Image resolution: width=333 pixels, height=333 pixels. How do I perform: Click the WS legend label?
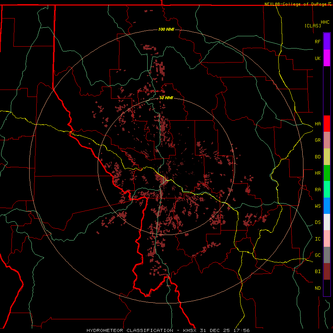pyautogui.click(x=317, y=206)
